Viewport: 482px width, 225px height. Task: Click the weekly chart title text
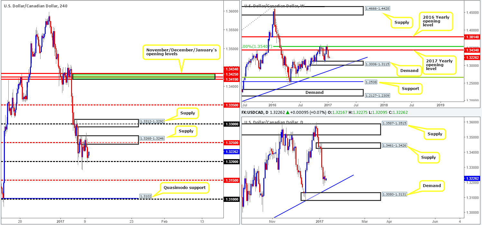click(274, 5)
